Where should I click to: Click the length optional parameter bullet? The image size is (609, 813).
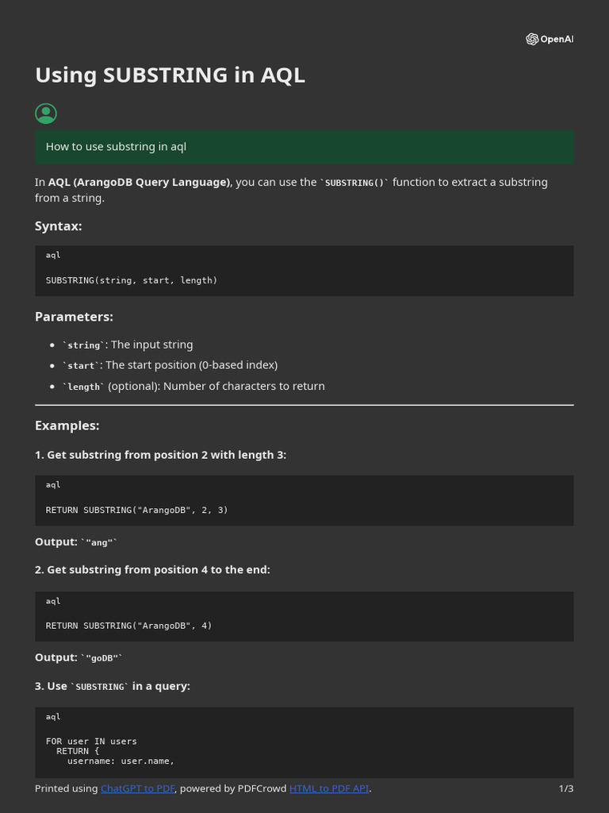click(193, 386)
